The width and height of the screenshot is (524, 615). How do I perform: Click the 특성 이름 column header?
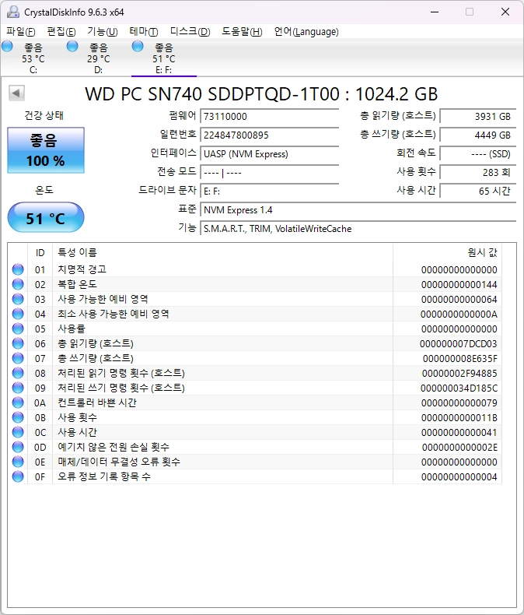pos(222,252)
